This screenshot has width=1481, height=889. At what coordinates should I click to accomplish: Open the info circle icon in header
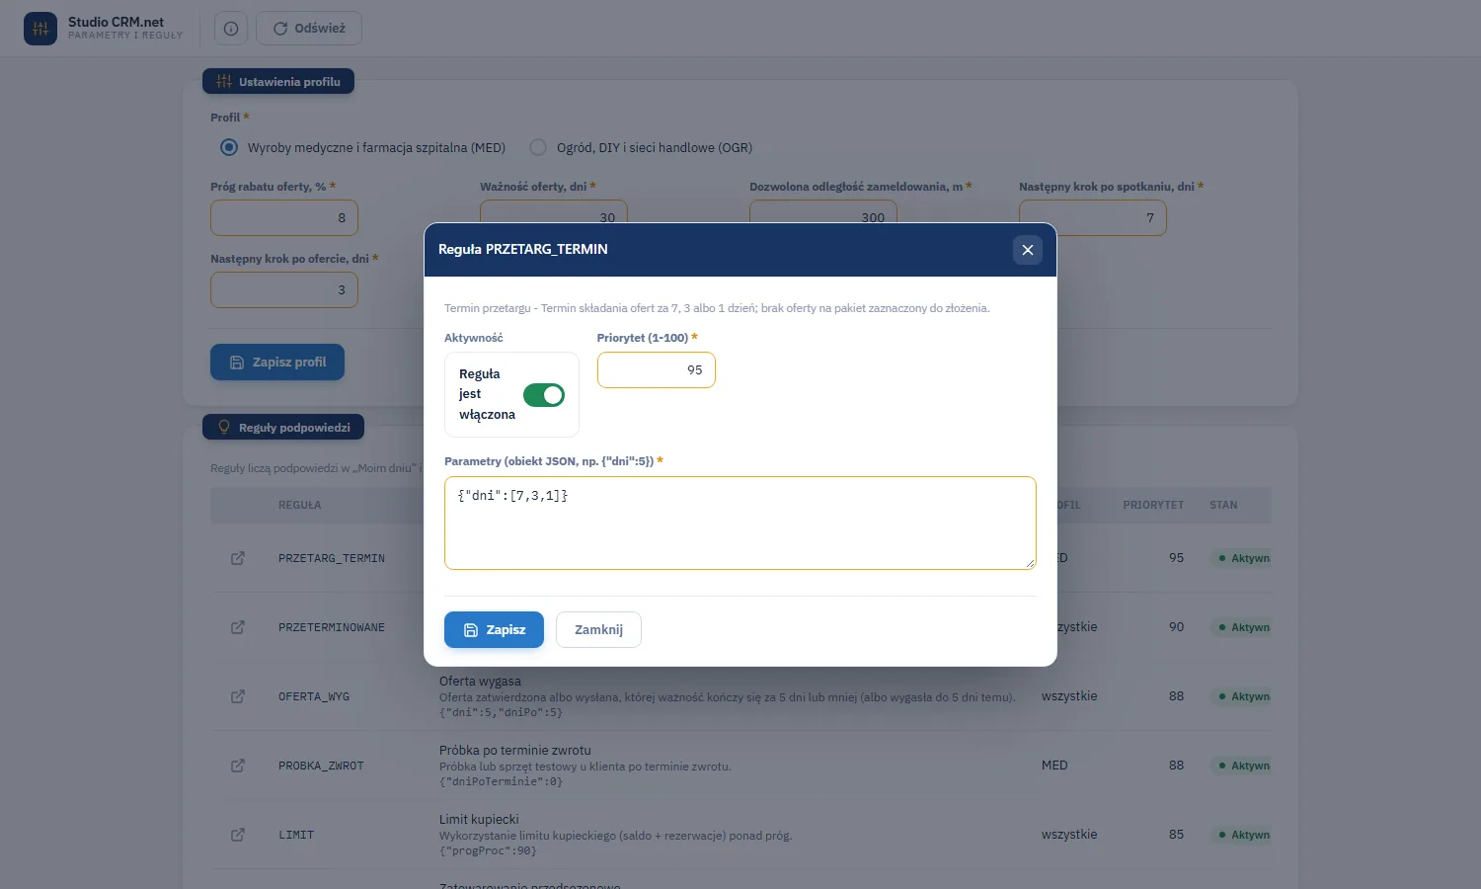pyautogui.click(x=230, y=29)
